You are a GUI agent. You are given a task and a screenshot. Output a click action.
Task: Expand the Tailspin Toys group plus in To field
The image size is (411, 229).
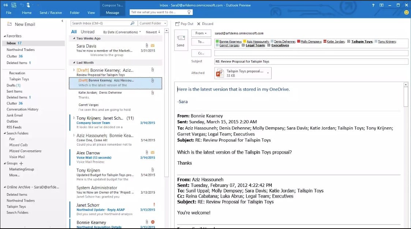349,41
